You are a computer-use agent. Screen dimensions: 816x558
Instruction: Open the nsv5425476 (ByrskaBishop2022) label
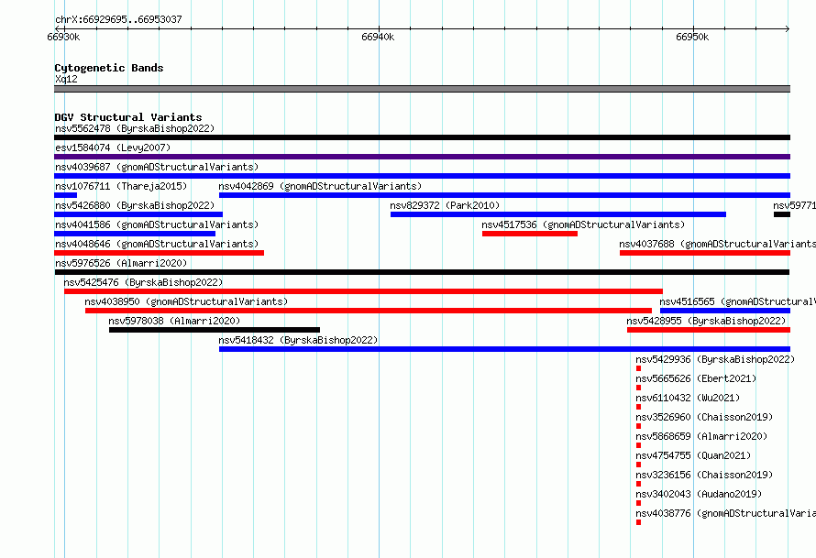click(x=143, y=282)
